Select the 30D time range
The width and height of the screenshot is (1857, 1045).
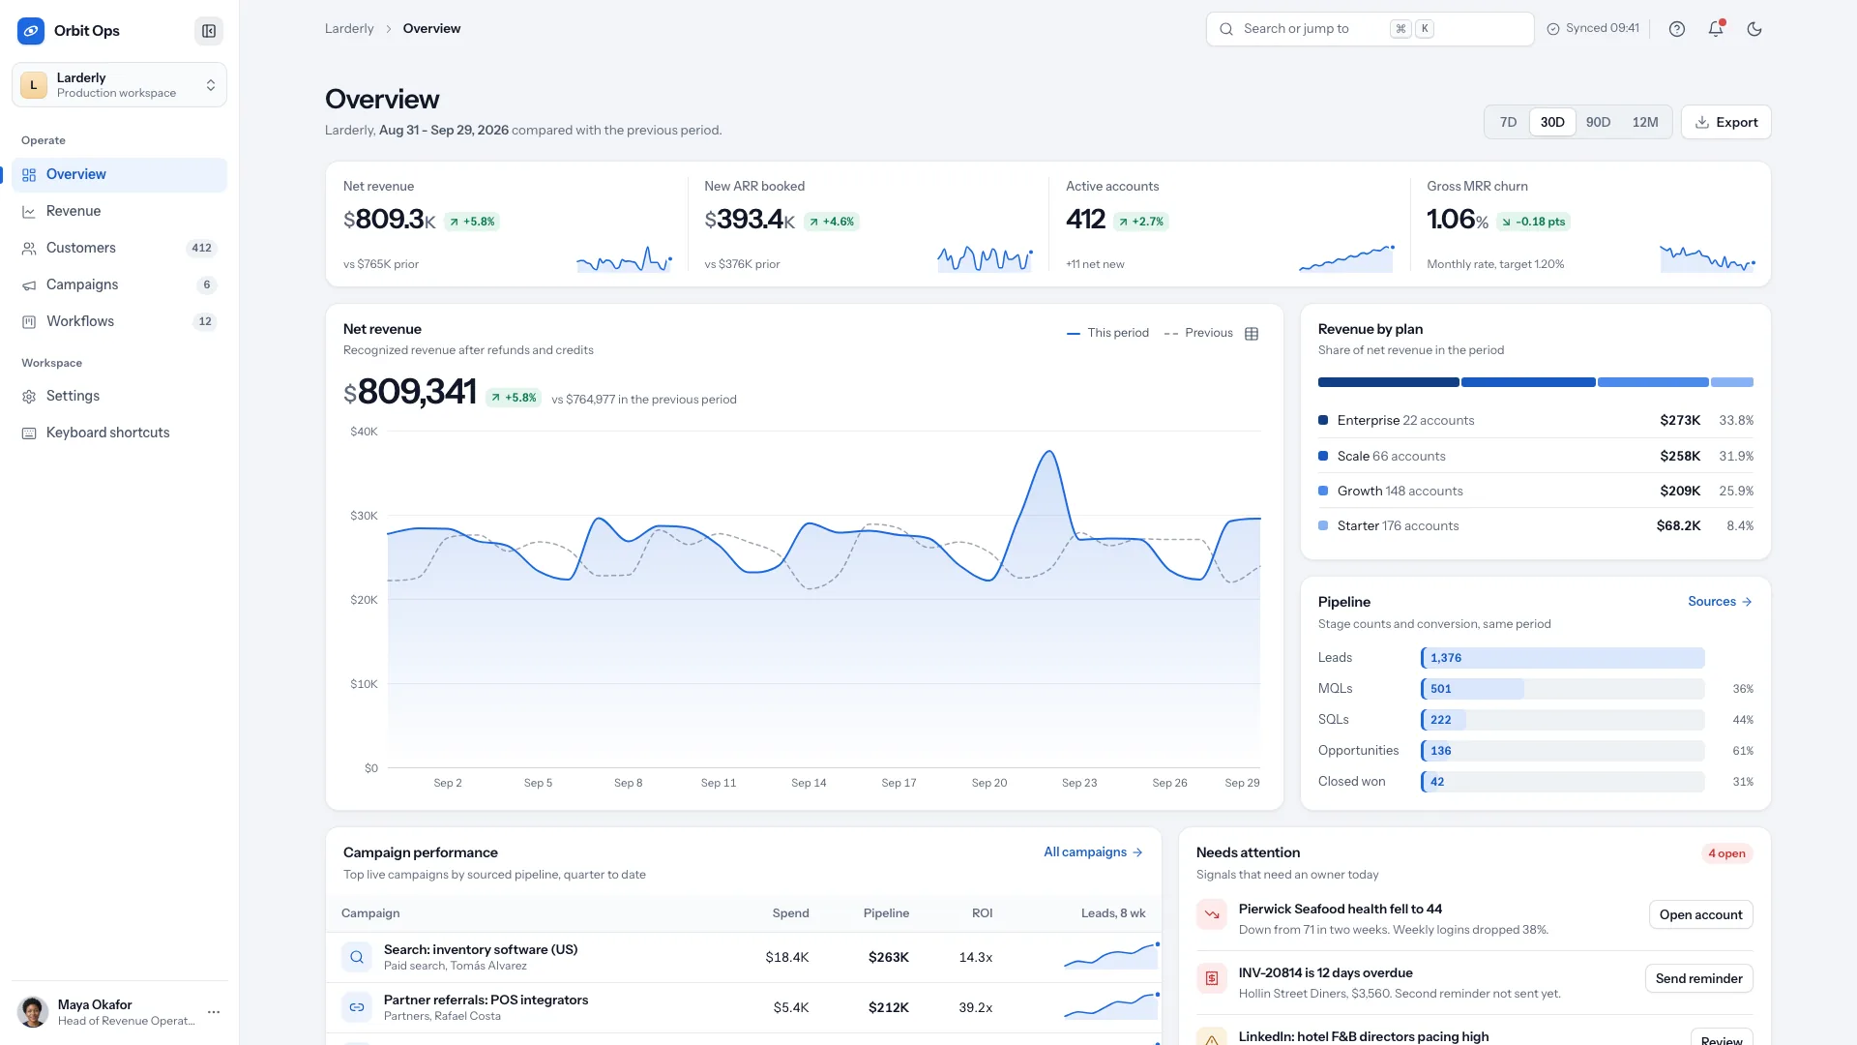pyautogui.click(x=1552, y=123)
